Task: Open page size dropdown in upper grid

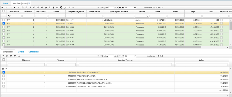Action: click(130, 8)
